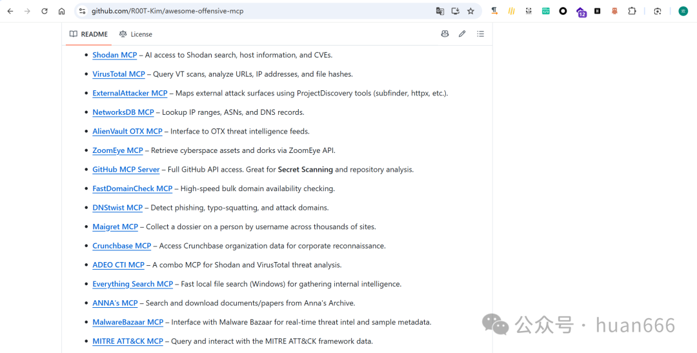This screenshot has height=353, width=697.
Task: Click text 'Detect phishing, typo-squatting, and attack domains.'
Action: click(239, 208)
